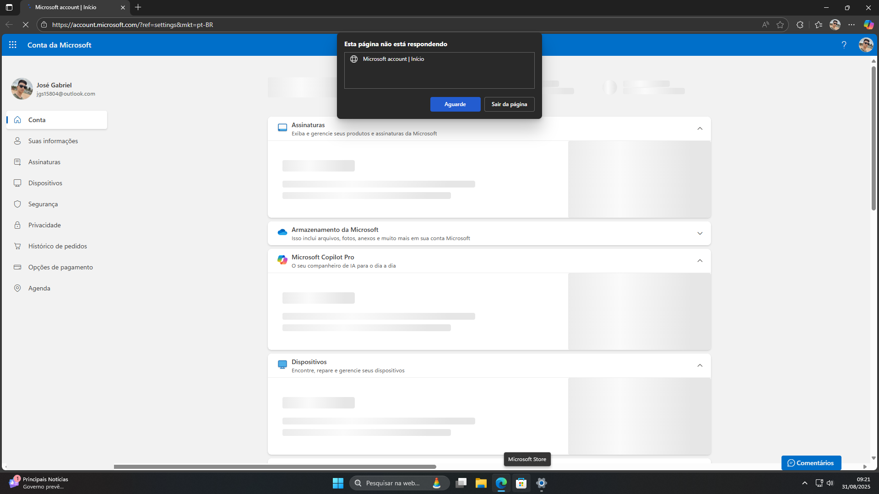The width and height of the screenshot is (879, 494).
Task: Open the Edge tab actions menu
Action: [9, 7]
